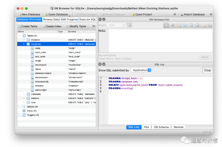Click the Views (0) icon
The height and width of the screenshot is (147, 222).
pyautogui.click(x=24, y=111)
